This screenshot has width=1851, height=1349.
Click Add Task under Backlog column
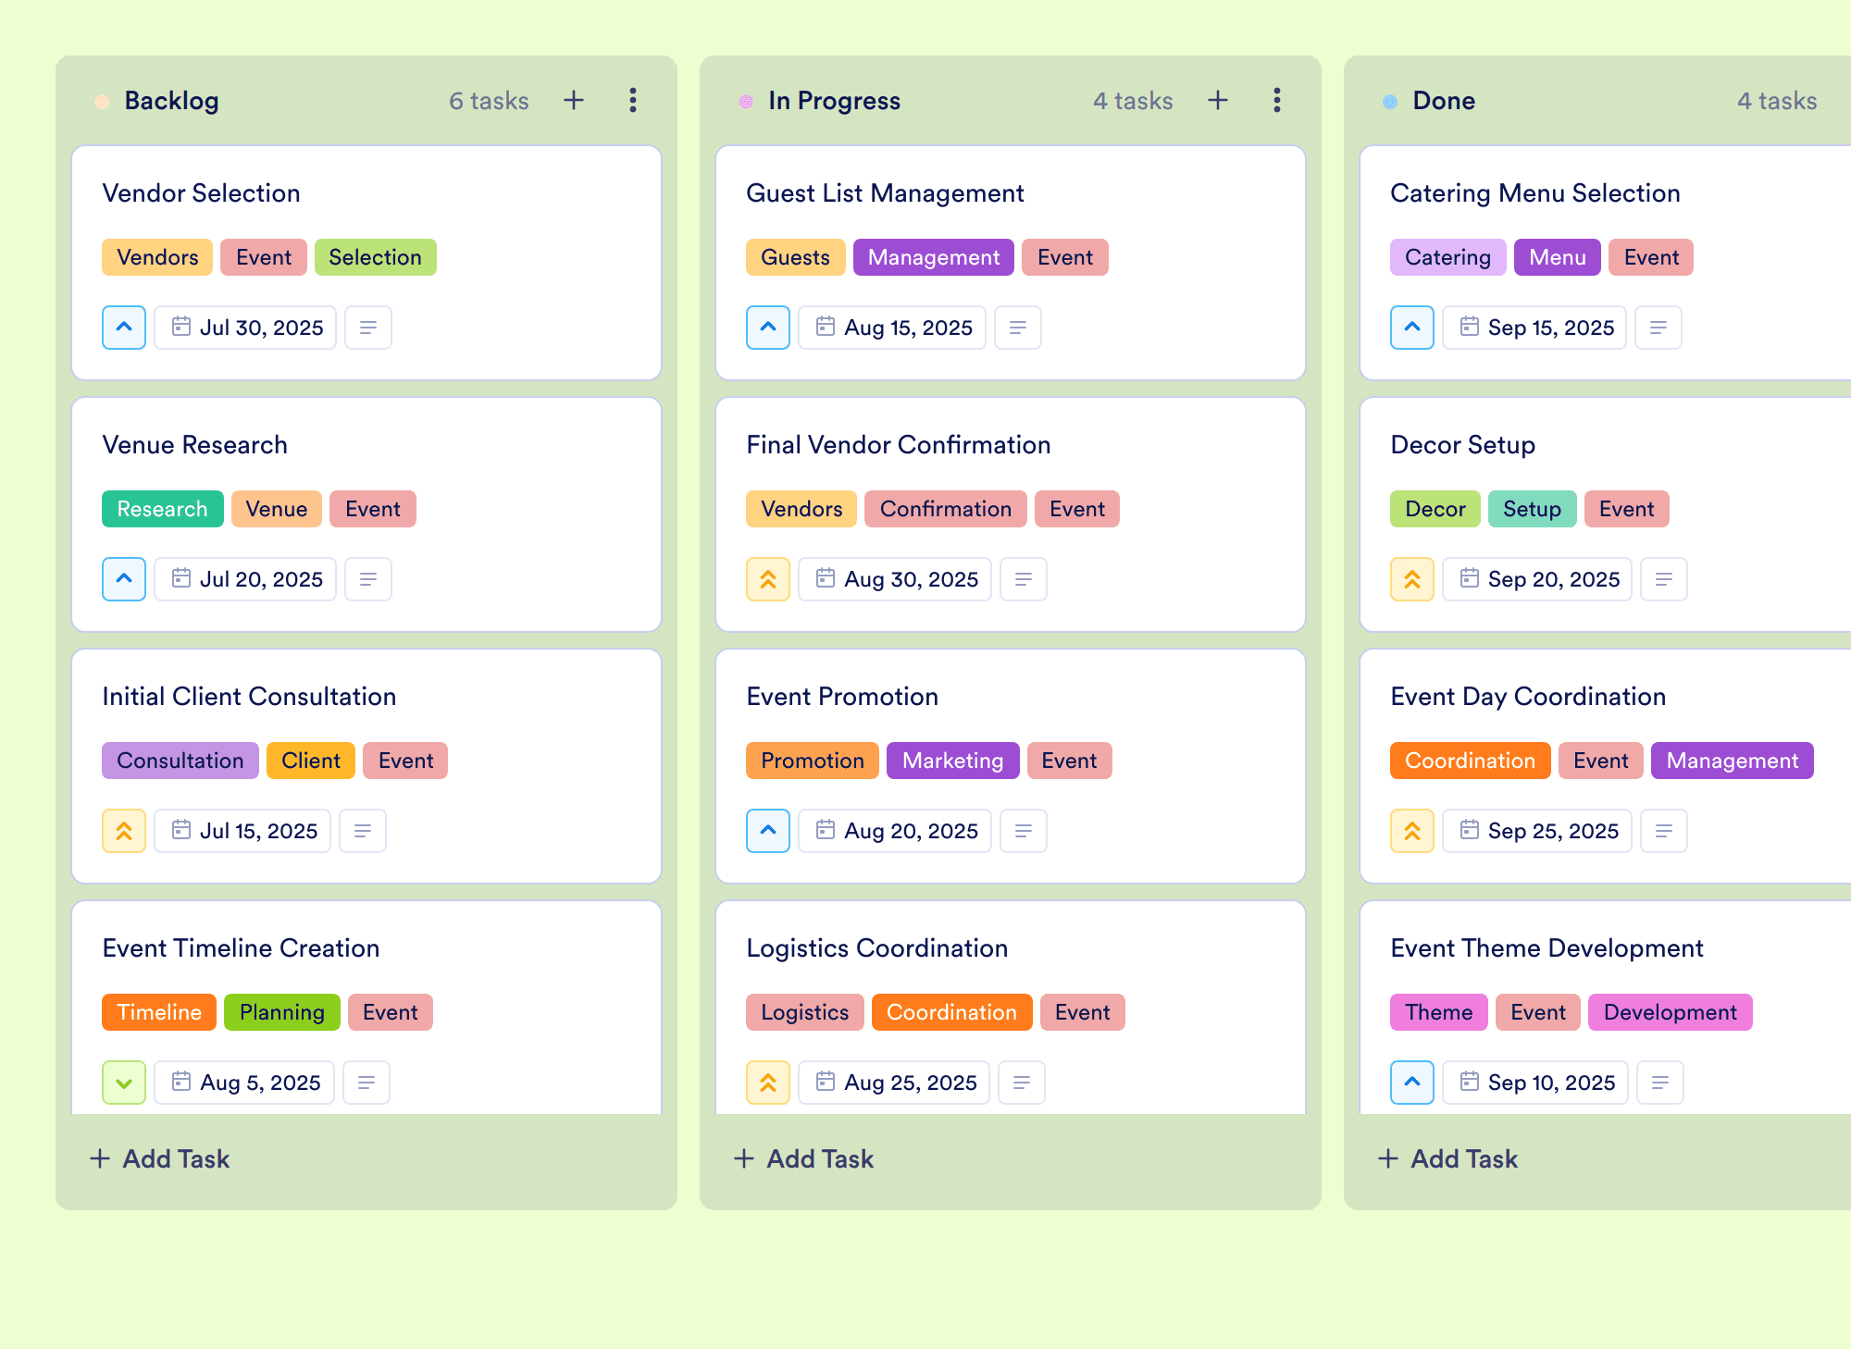pyautogui.click(x=159, y=1158)
